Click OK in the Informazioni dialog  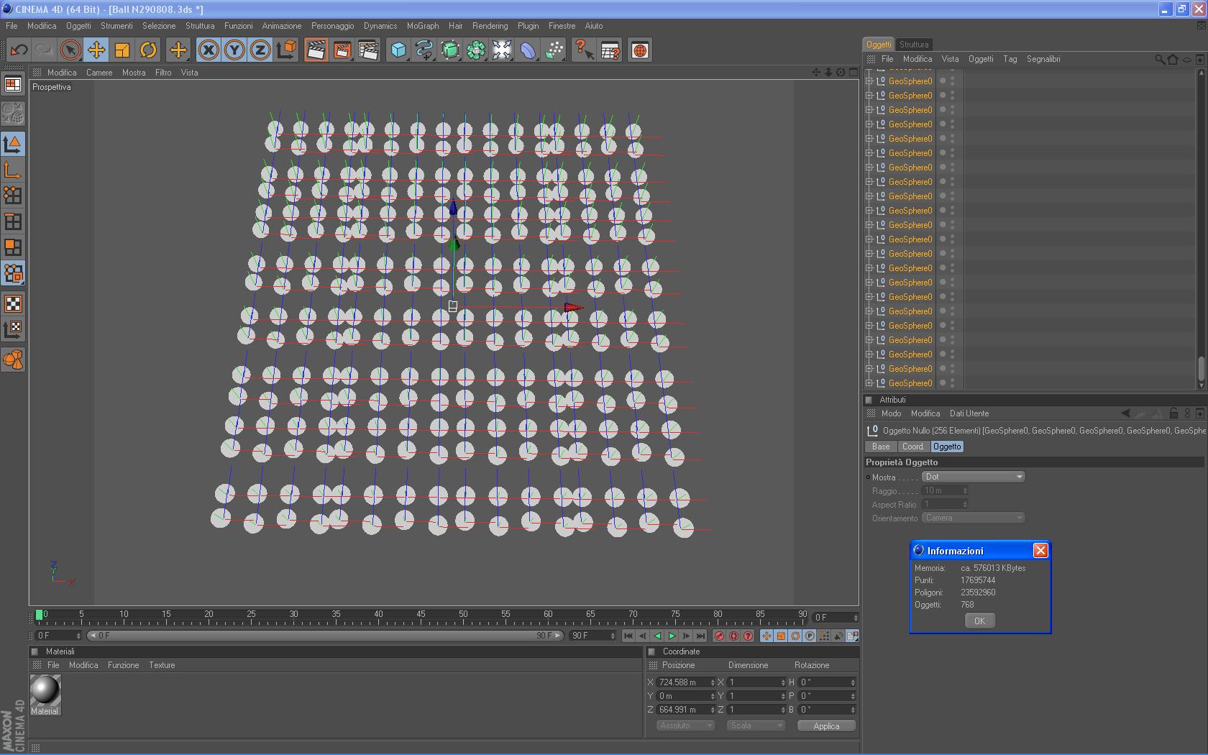click(979, 621)
